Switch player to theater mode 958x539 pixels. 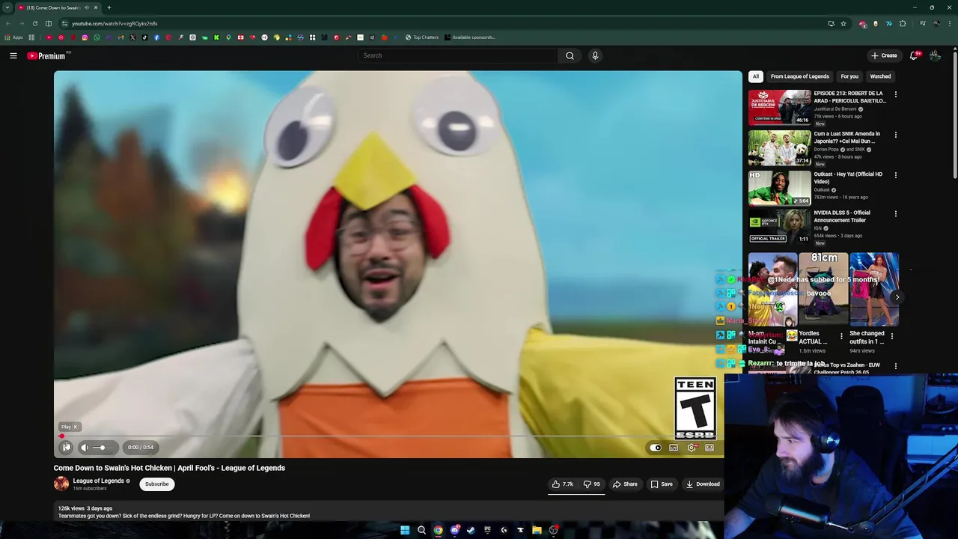pos(710,448)
